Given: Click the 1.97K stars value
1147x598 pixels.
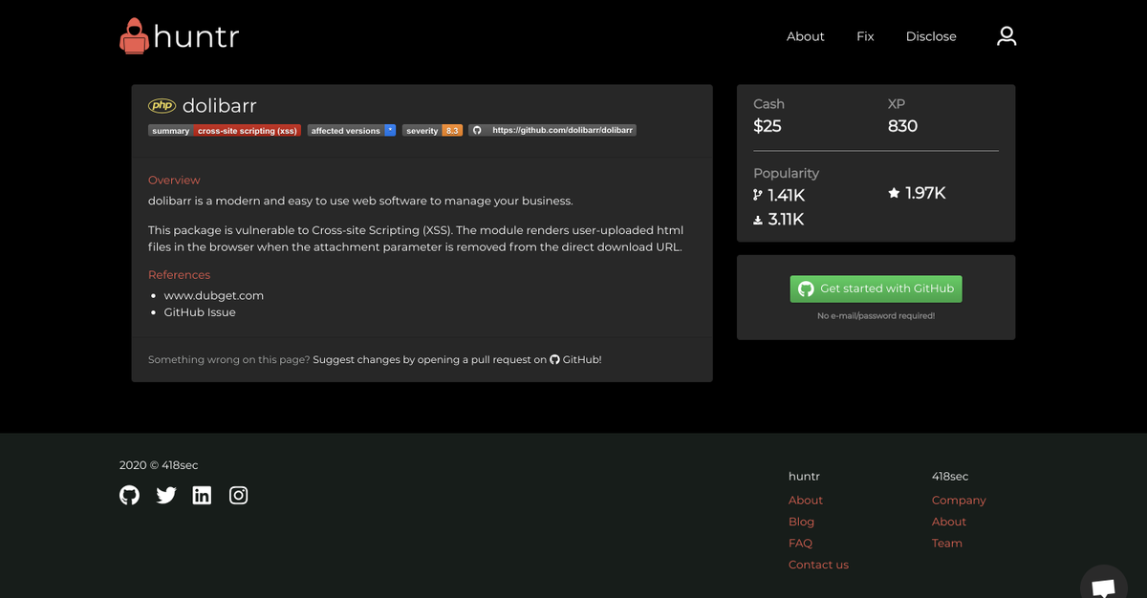Looking at the screenshot, I should pyautogui.click(x=925, y=193).
